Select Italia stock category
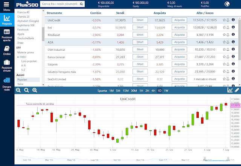Viewport: 241px width, 166px height. coord(20,84)
